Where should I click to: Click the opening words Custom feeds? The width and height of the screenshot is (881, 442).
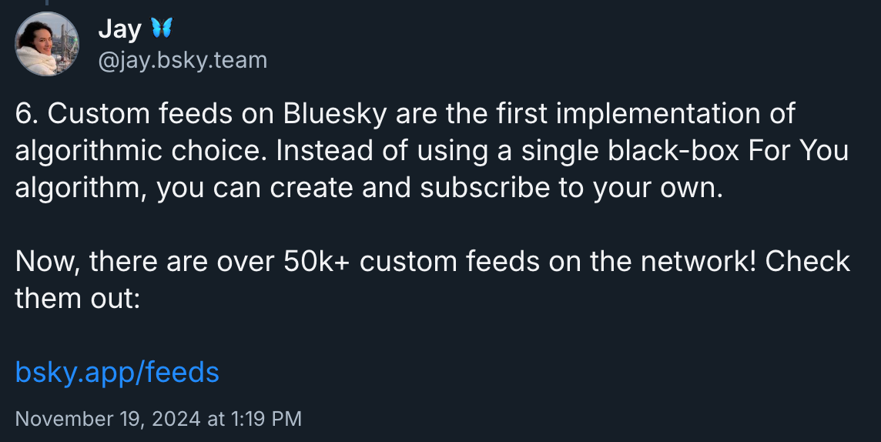coord(140,113)
